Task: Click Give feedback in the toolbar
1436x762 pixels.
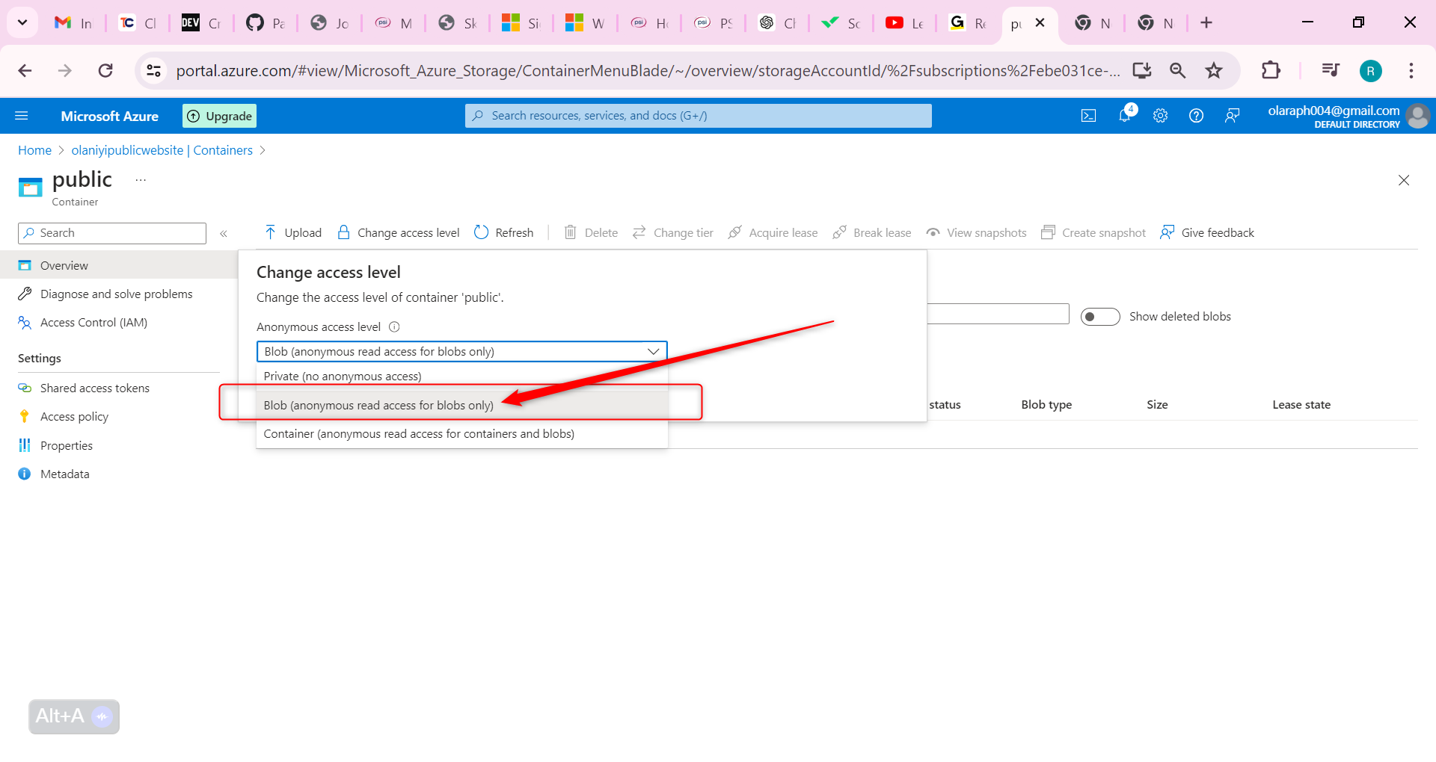Action: pyautogui.click(x=1207, y=233)
